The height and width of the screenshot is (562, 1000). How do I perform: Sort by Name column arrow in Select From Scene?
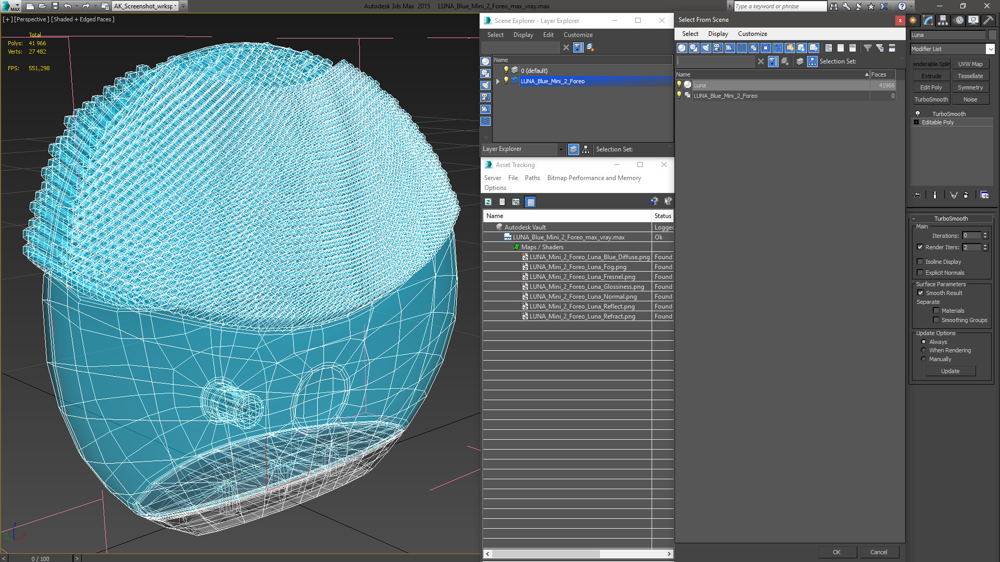click(x=867, y=75)
